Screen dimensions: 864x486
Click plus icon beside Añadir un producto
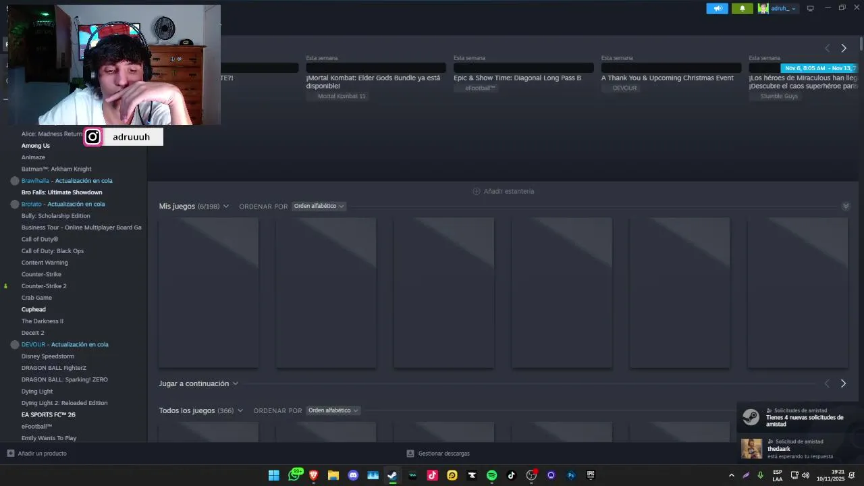(x=10, y=454)
